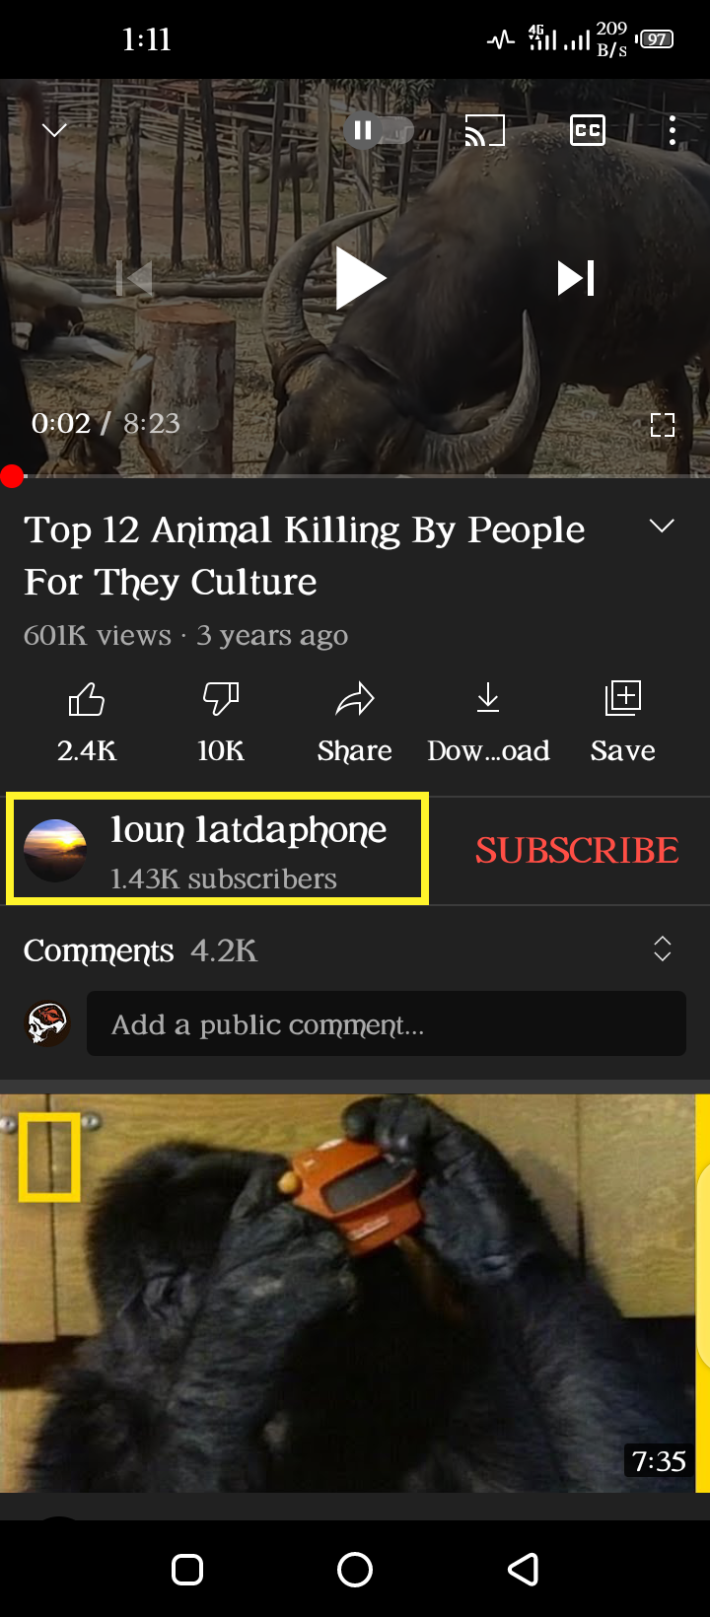
Task: Toggle the autoplay switch in player
Action: coord(379,130)
